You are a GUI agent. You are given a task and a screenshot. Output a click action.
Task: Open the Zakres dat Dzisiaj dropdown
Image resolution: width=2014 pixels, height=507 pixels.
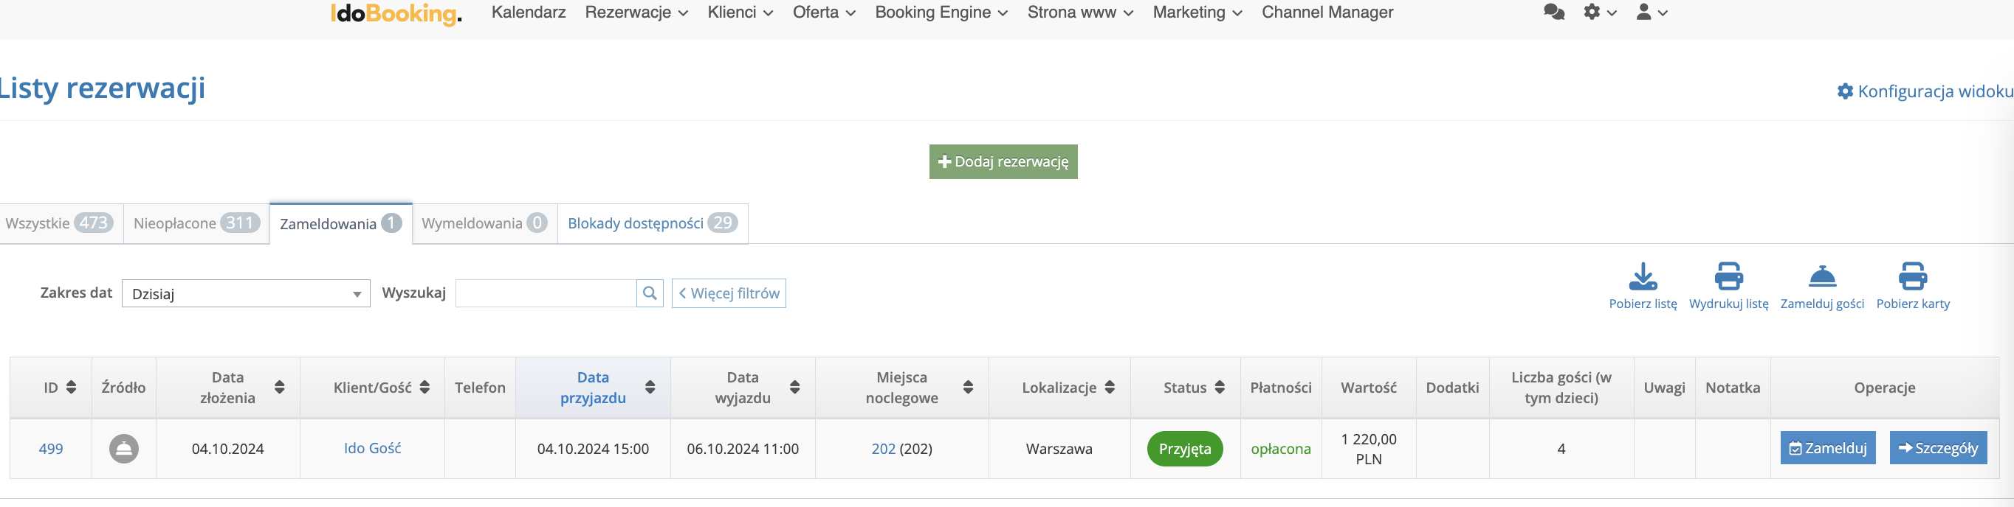pos(246,293)
